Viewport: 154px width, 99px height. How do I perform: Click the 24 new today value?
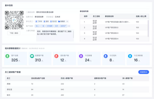(87, 60)
